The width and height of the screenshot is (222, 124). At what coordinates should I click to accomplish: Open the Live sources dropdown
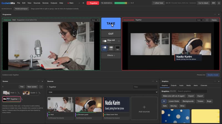pyautogui.click(x=102, y=92)
